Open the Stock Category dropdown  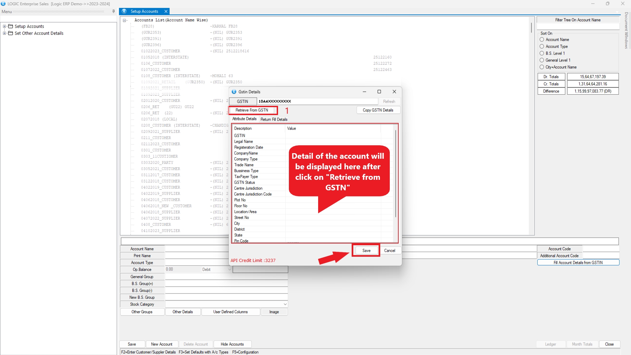[x=285, y=304]
